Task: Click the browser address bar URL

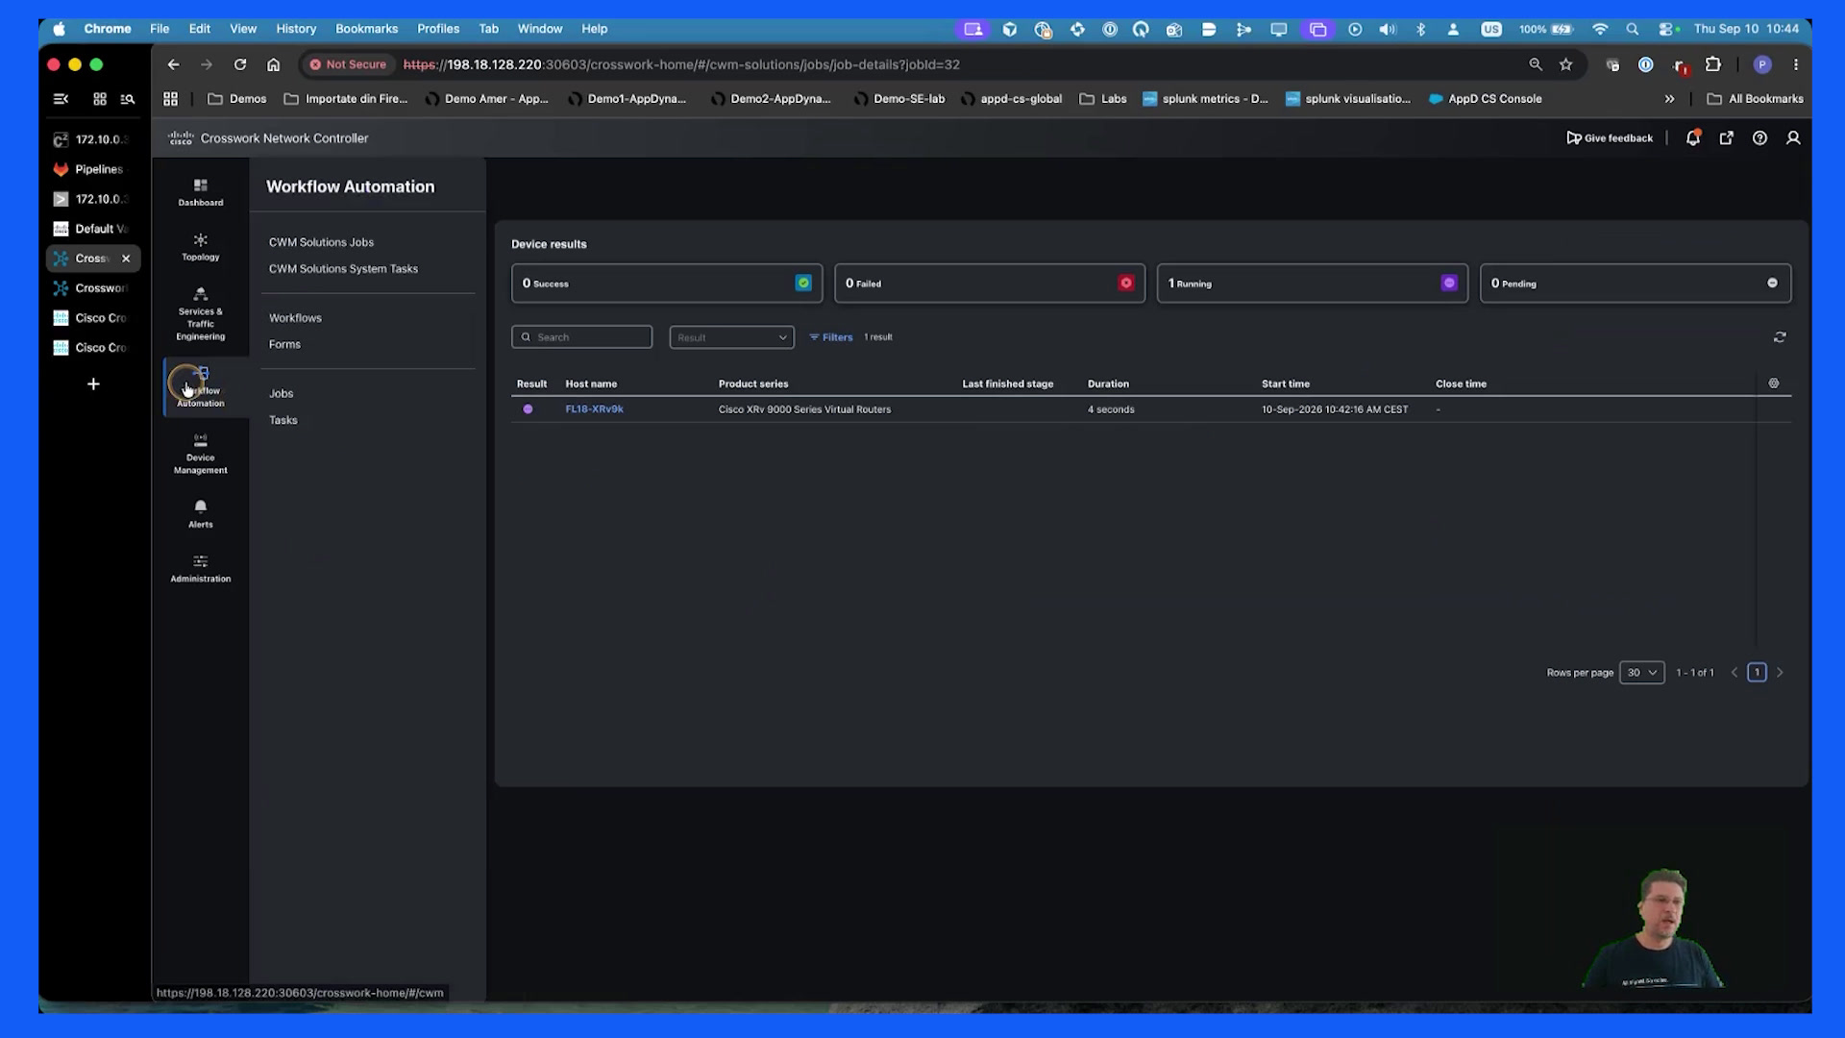Action: pos(681,64)
